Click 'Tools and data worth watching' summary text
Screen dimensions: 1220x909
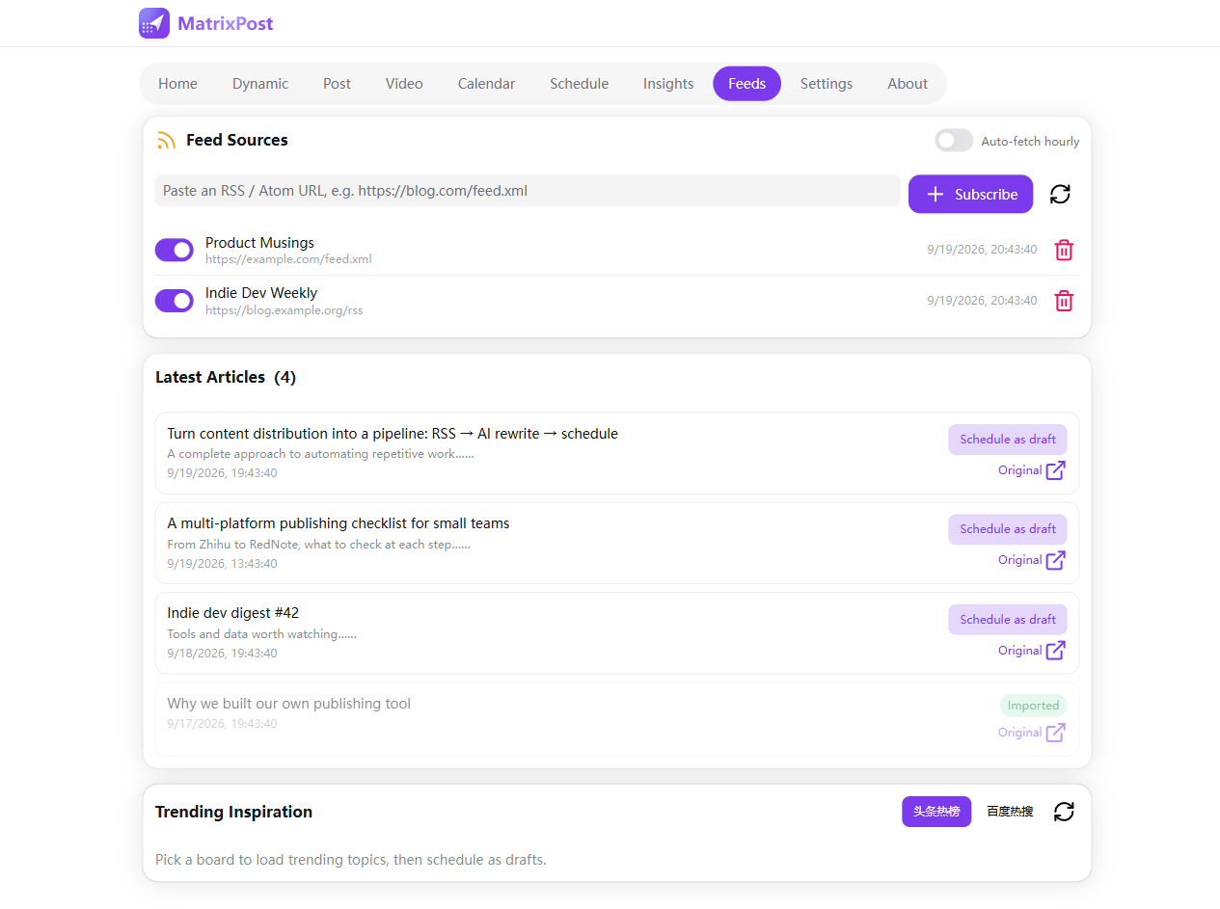click(x=261, y=634)
